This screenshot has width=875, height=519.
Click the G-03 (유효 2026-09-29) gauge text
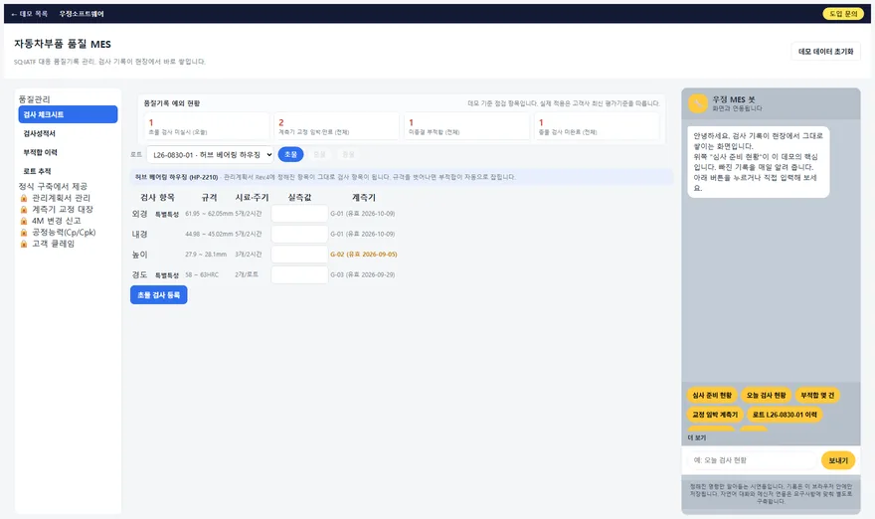(x=363, y=274)
